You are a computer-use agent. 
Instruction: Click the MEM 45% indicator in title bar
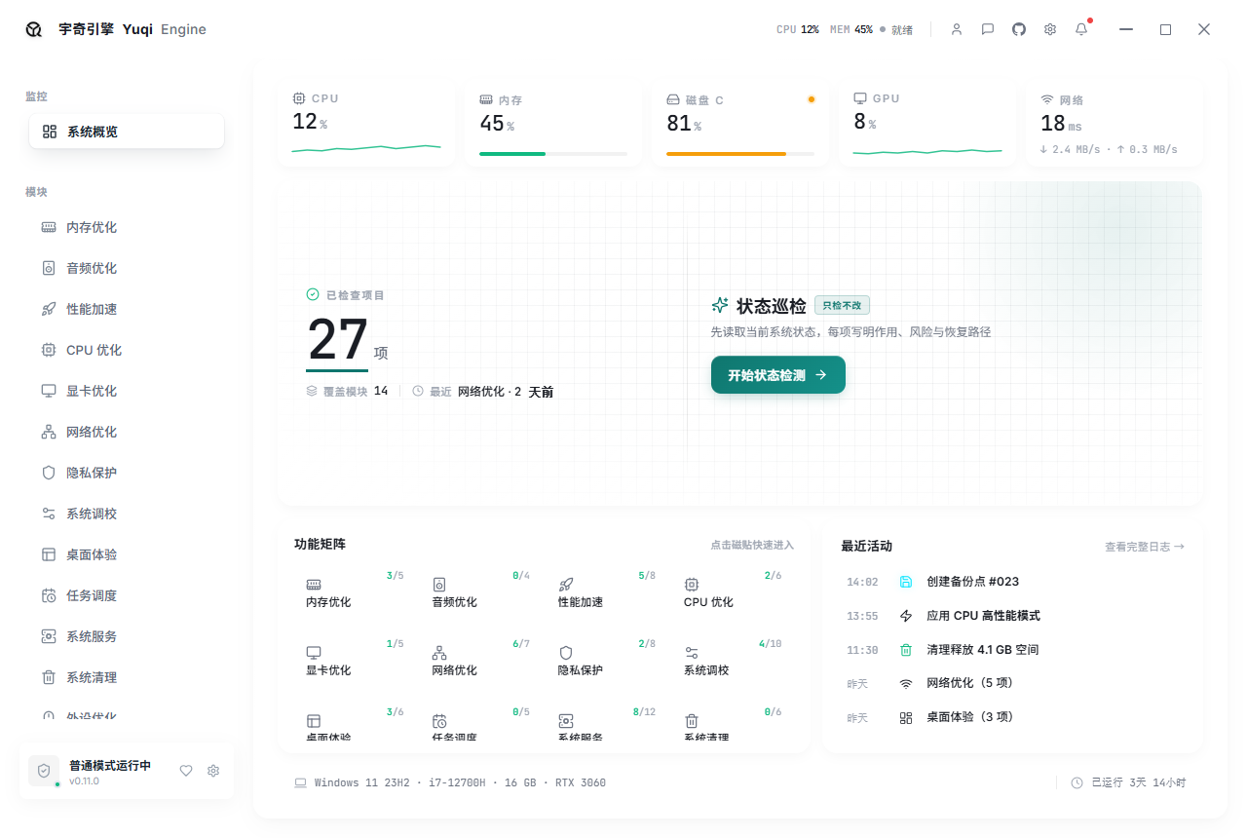pos(851,30)
